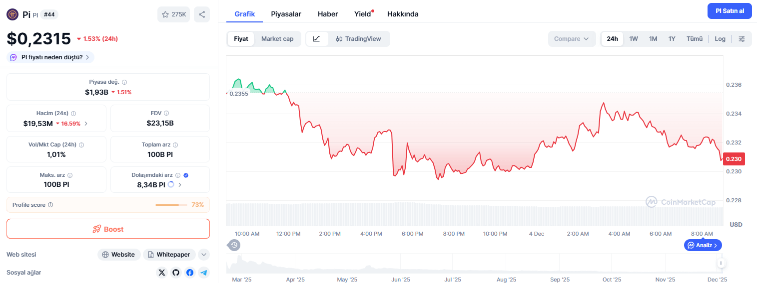Expand more links arrow next to Whitepaper
Viewport: 757px width, 283px height.
pyautogui.click(x=204, y=255)
